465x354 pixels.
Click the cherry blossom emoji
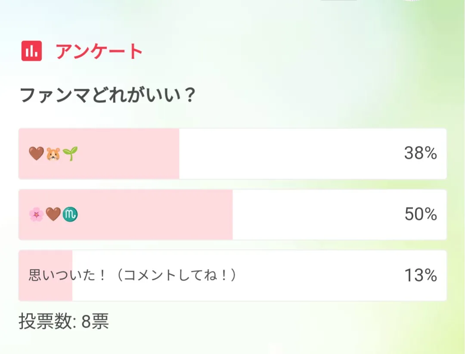tap(37, 214)
